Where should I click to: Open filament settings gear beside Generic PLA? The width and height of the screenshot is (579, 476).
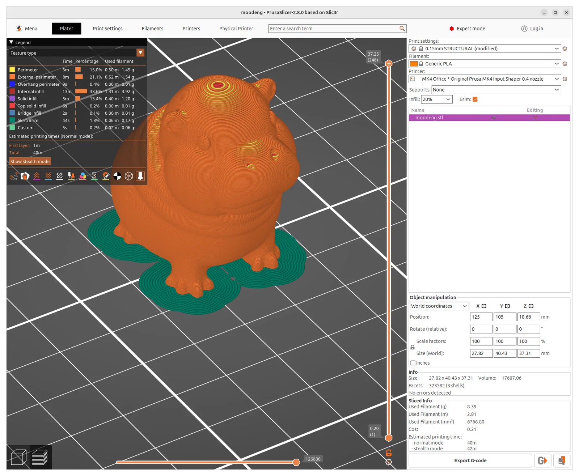coord(565,64)
